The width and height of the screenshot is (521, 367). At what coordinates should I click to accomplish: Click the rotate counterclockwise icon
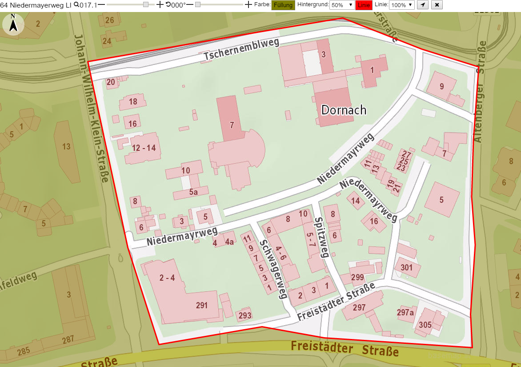click(x=168, y=4)
